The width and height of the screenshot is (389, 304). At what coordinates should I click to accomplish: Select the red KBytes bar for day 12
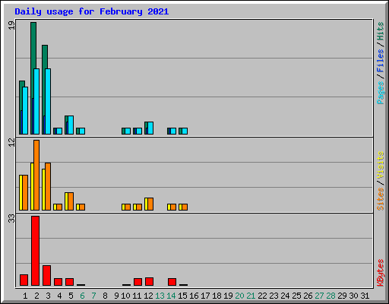pos(149,282)
